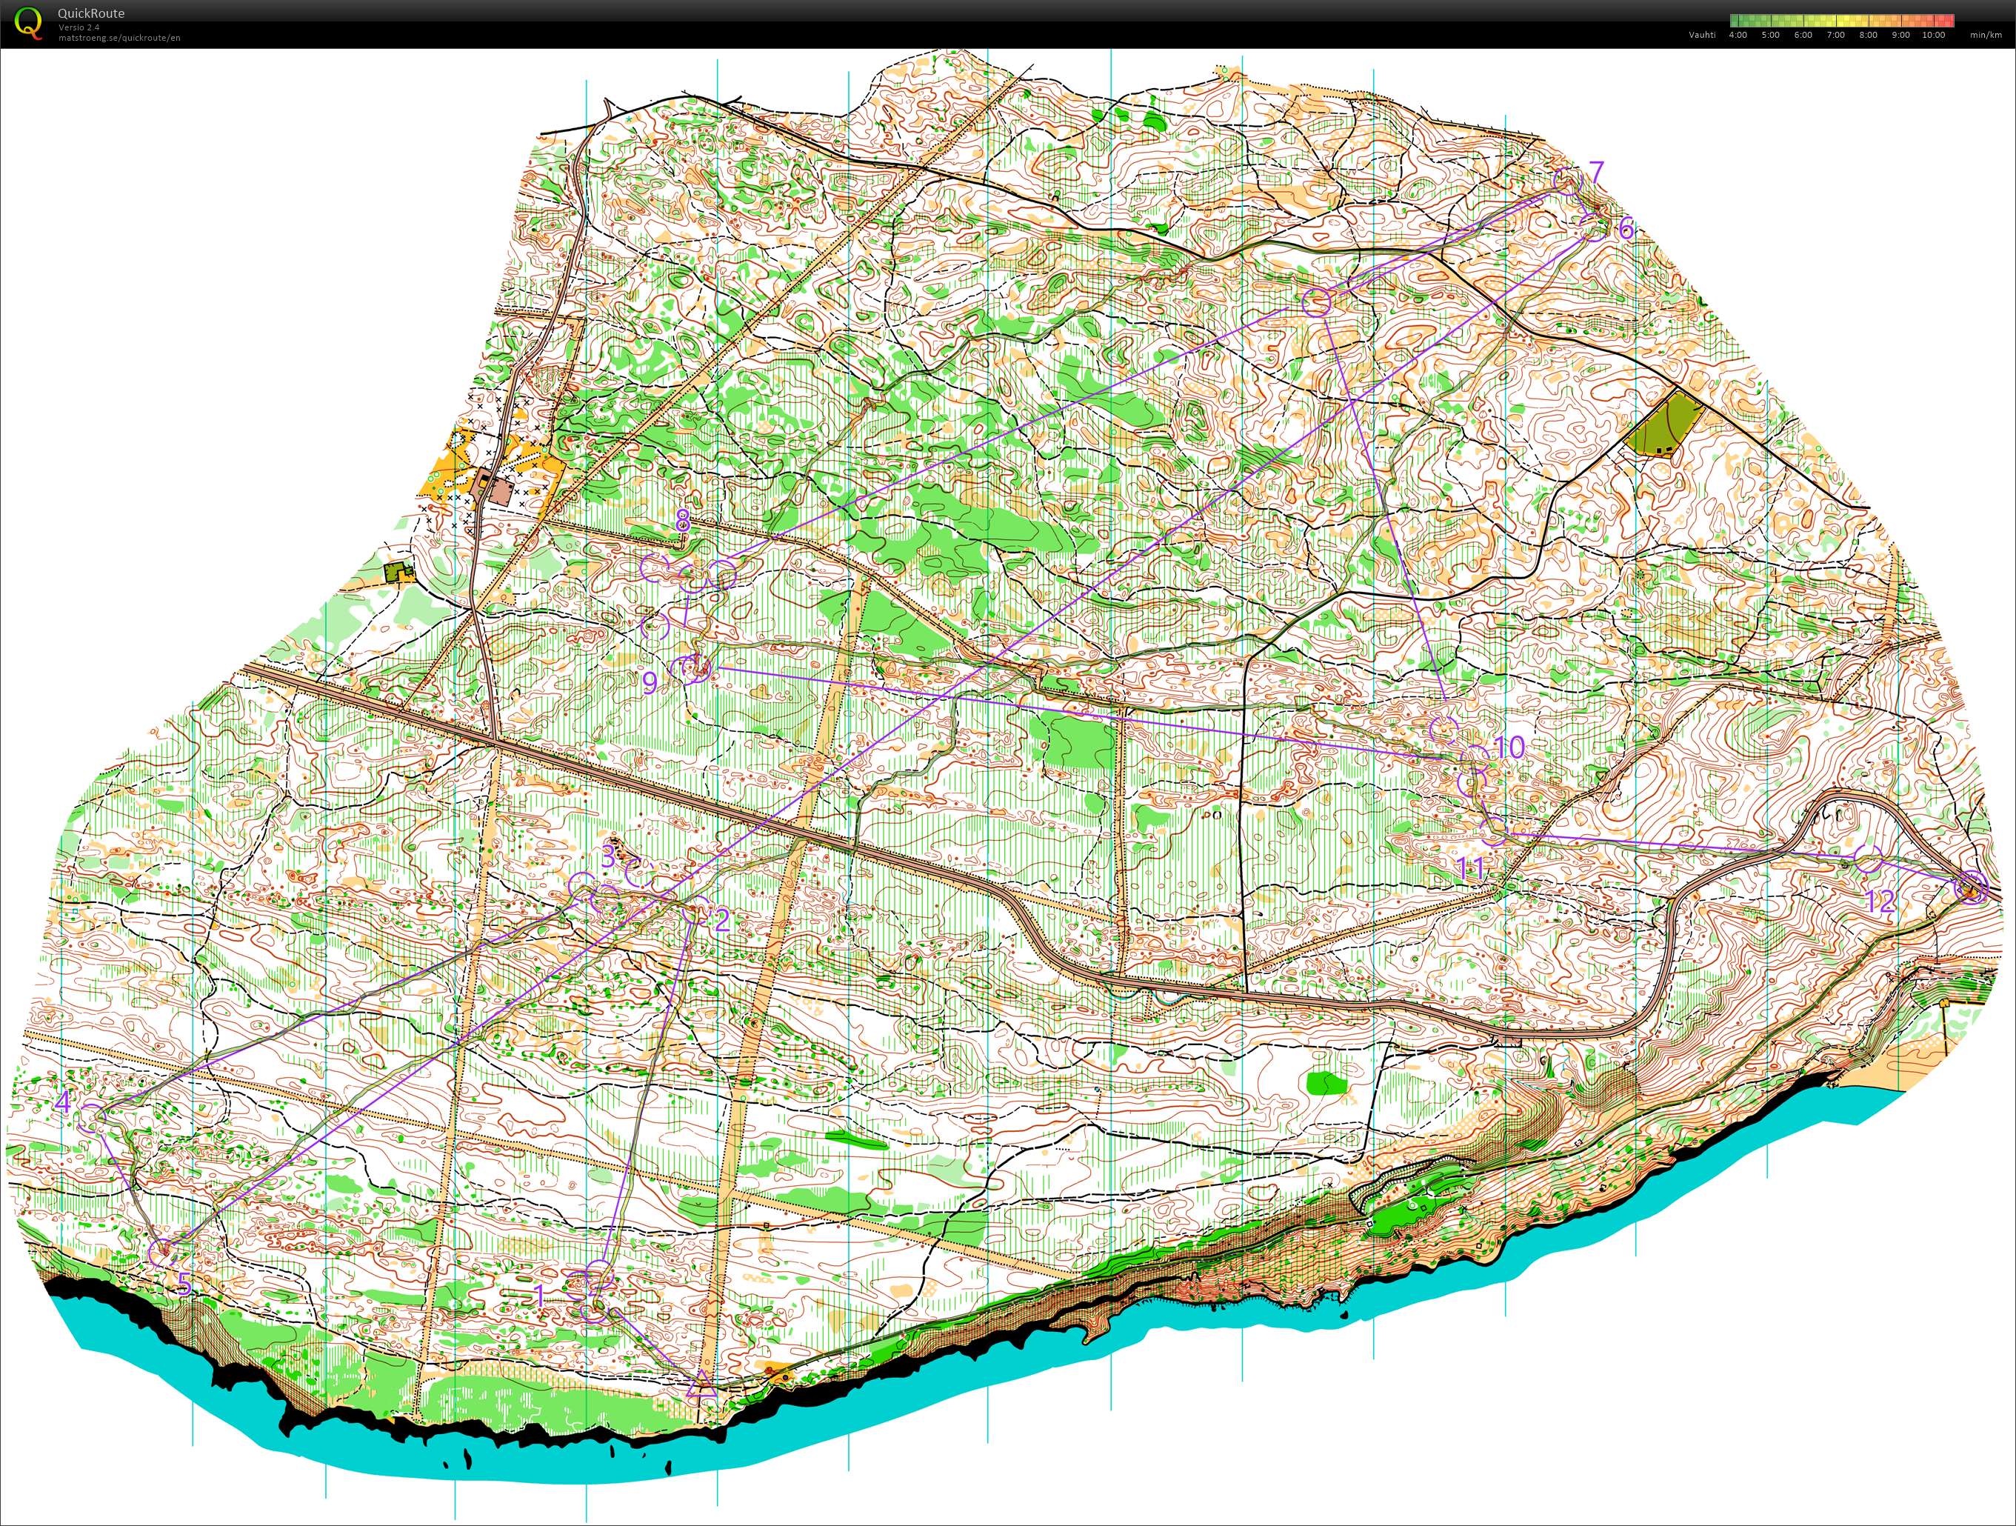Open the matstroeng.se/quickroute/en link
Screen dimensions: 2016x1526
point(119,39)
